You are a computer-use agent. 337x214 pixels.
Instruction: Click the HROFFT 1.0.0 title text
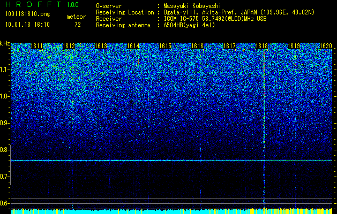coord(42,4)
